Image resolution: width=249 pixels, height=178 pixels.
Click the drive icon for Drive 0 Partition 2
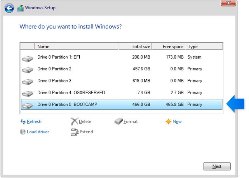[x=27, y=70]
